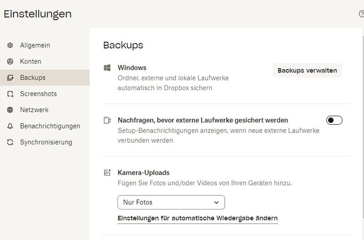Click the Konten person icon
The height and width of the screenshot is (240, 364).
(x=10, y=61)
